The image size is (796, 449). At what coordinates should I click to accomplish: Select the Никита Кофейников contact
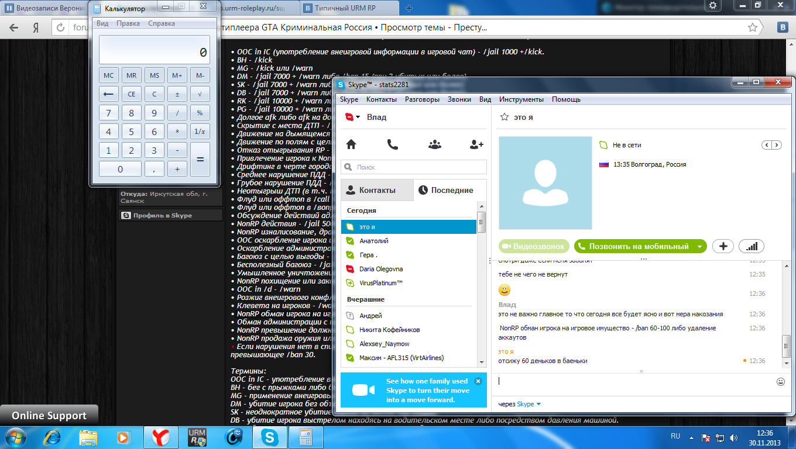point(409,330)
